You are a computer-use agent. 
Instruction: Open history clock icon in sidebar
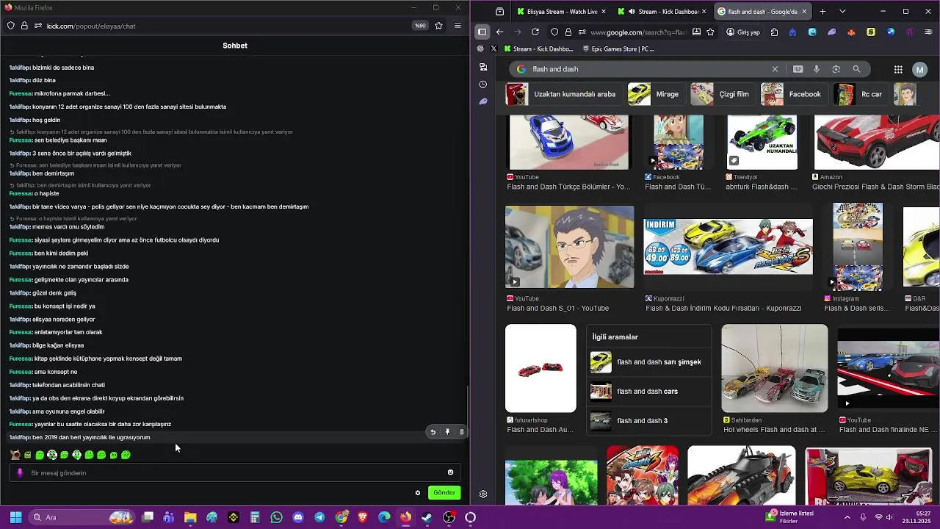click(x=482, y=84)
